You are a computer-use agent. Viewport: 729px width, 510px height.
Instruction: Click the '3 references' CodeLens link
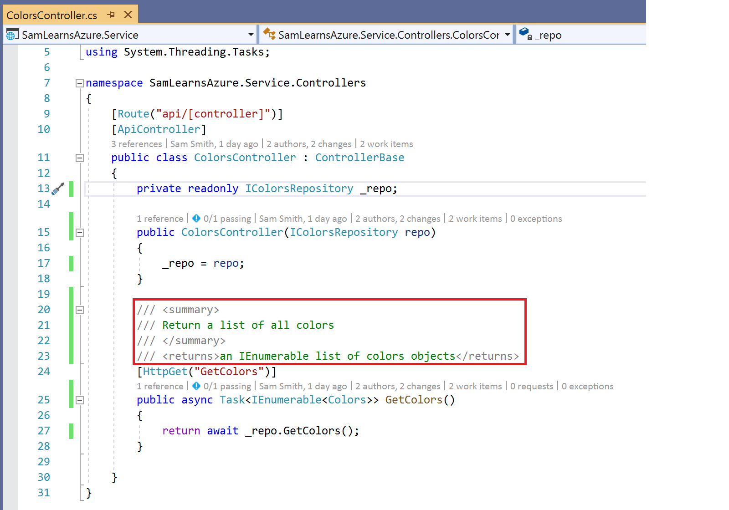pos(136,144)
